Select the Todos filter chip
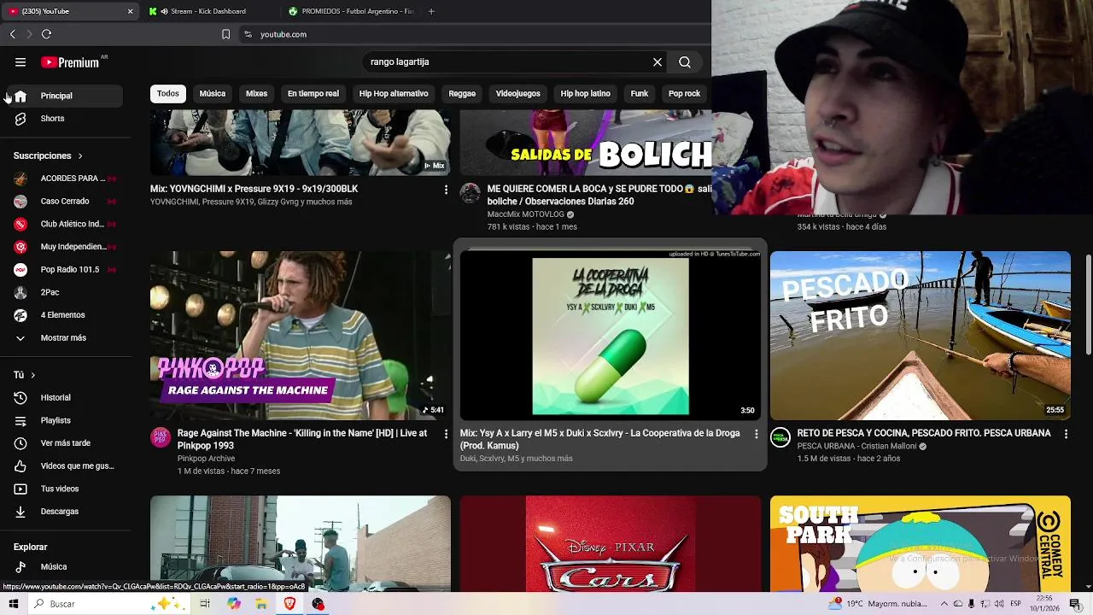 [168, 94]
